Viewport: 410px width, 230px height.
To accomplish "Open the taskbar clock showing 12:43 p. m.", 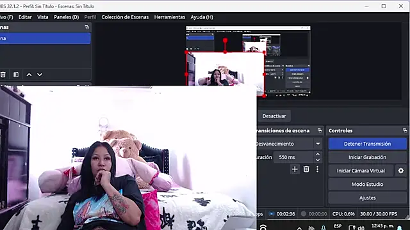I will pyautogui.click(x=382, y=226).
